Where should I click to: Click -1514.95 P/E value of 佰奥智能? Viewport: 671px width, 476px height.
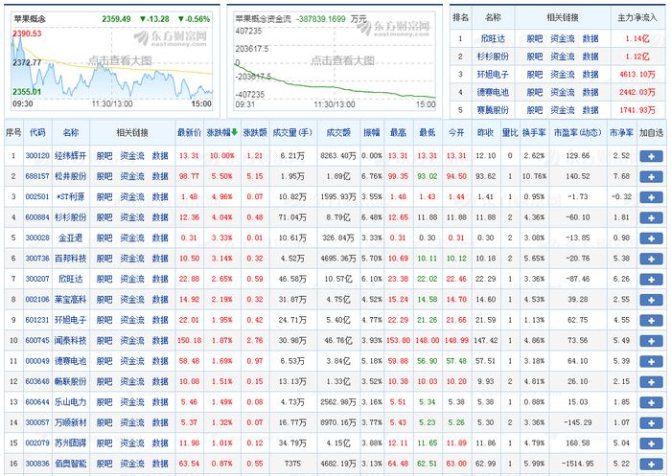(x=578, y=464)
